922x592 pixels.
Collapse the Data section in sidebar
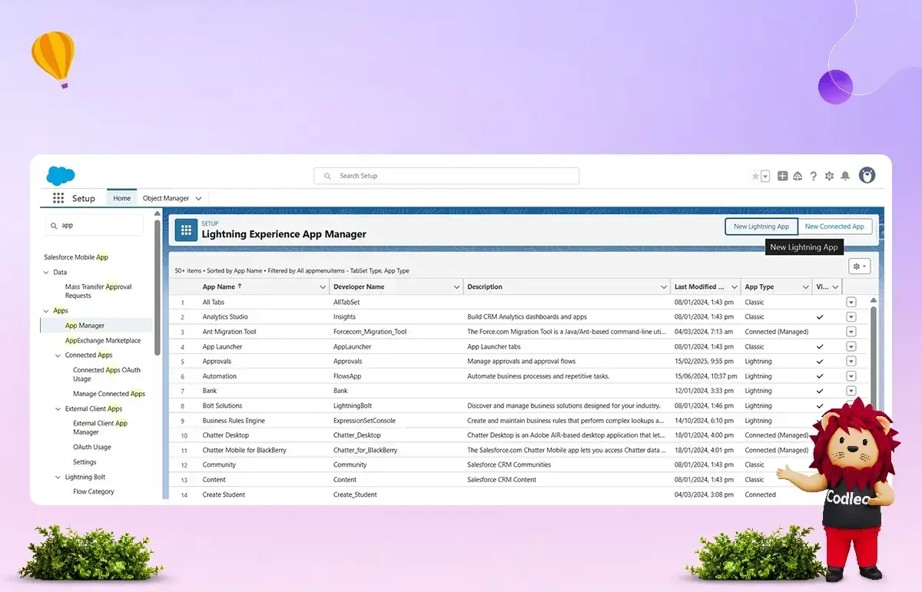[46, 273]
